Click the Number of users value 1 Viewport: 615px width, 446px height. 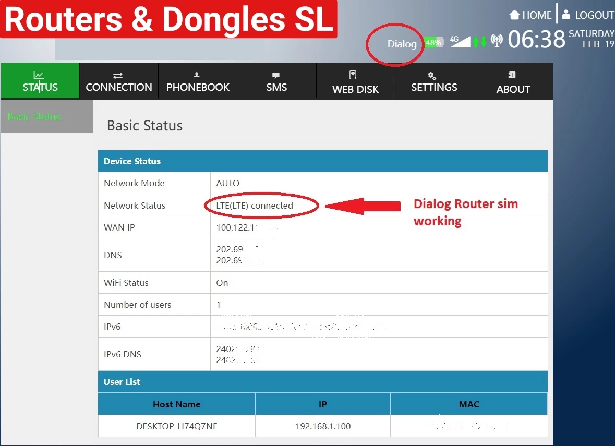click(219, 305)
